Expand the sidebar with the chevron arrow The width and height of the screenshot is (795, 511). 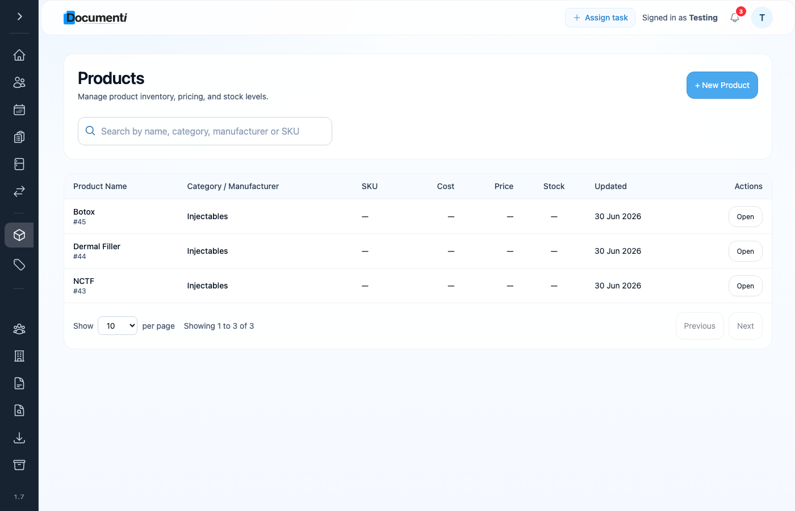(x=19, y=16)
